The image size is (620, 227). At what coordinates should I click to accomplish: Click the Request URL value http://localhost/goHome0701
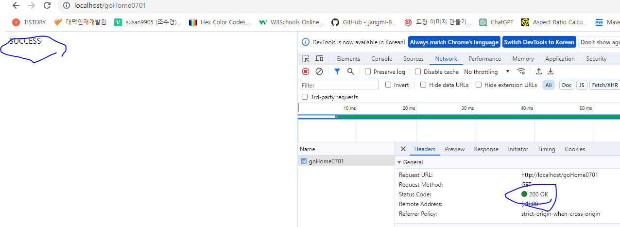click(x=560, y=175)
